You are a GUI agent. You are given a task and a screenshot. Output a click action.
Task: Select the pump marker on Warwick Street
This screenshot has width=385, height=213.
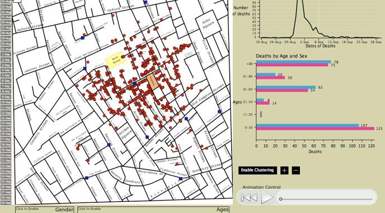(109, 145)
